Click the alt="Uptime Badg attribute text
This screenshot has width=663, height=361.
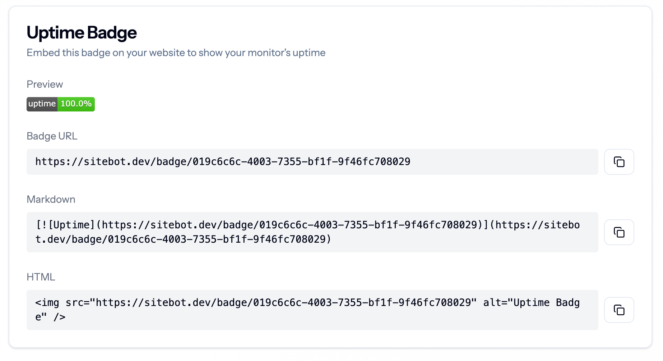(x=531, y=303)
